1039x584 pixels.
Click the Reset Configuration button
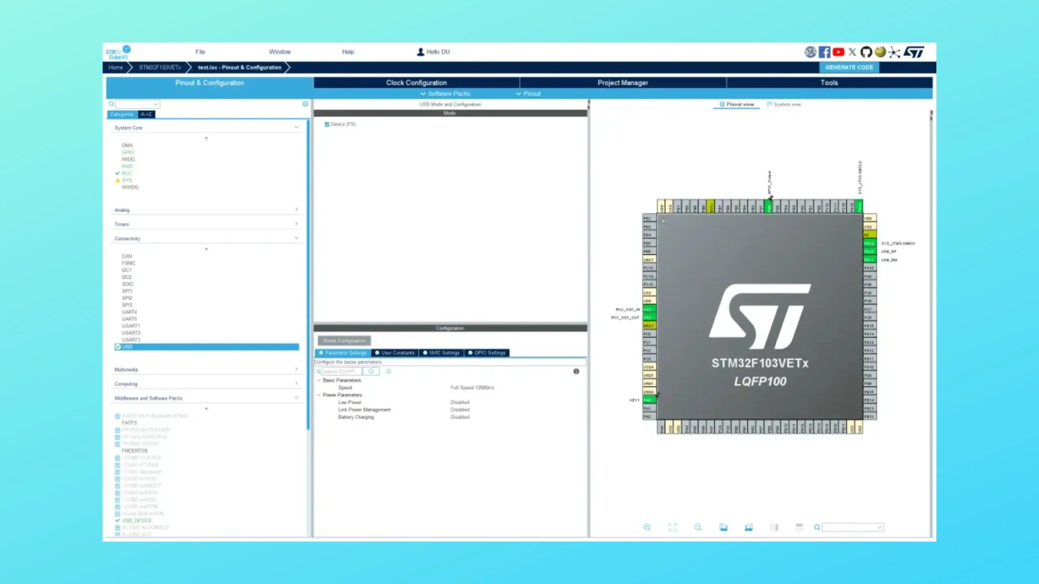(x=344, y=341)
